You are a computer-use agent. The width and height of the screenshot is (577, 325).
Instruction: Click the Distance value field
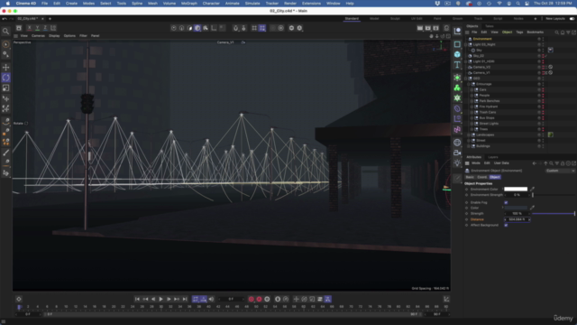point(517,219)
